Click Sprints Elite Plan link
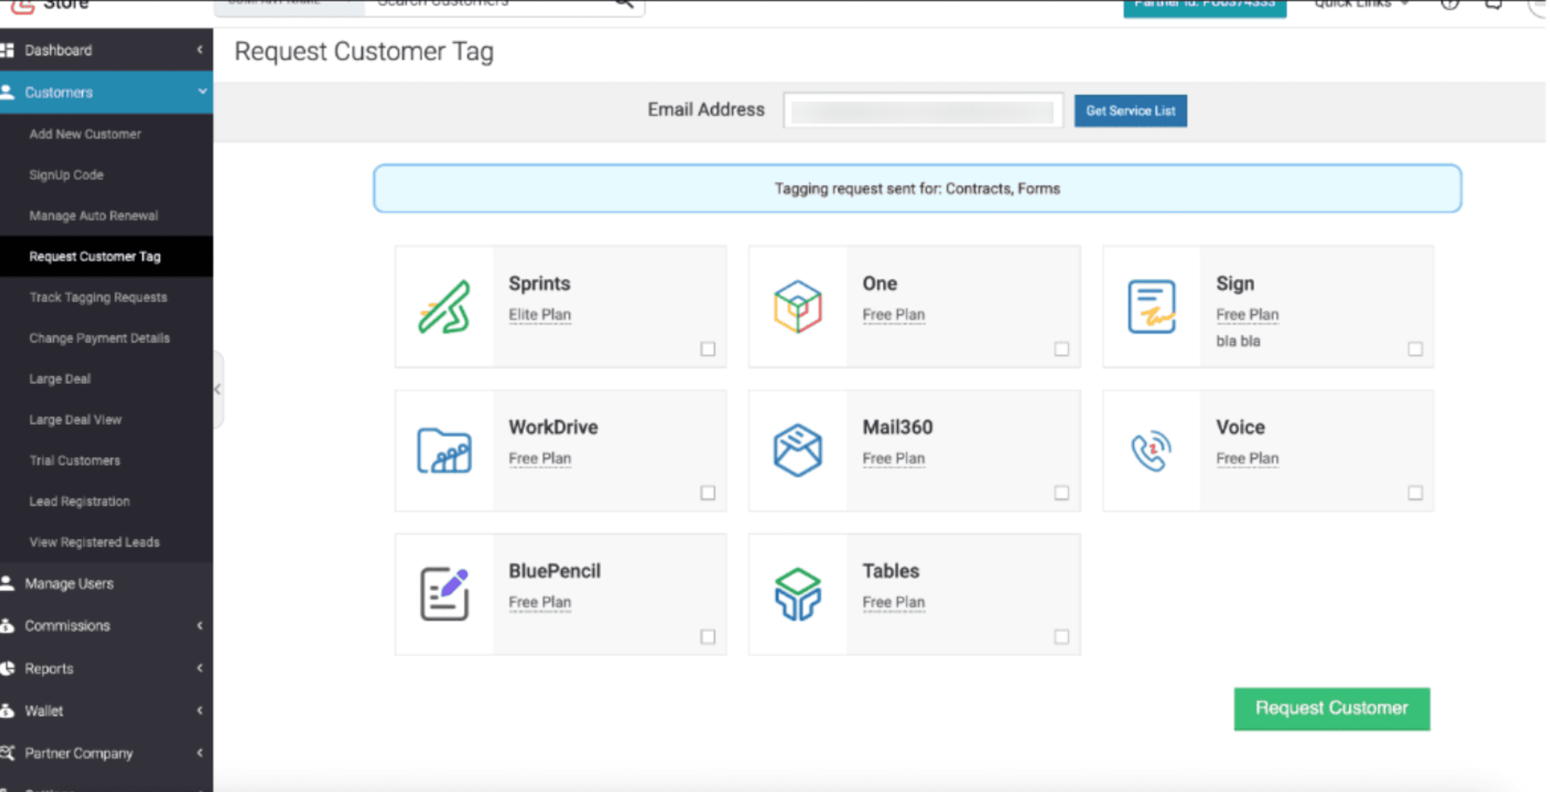This screenshot has height=792, width=1550. tap(539, 315)
